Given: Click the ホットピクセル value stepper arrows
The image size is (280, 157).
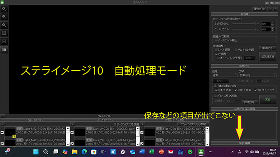Looking at the screenshot, I should [x=273, y=24].
